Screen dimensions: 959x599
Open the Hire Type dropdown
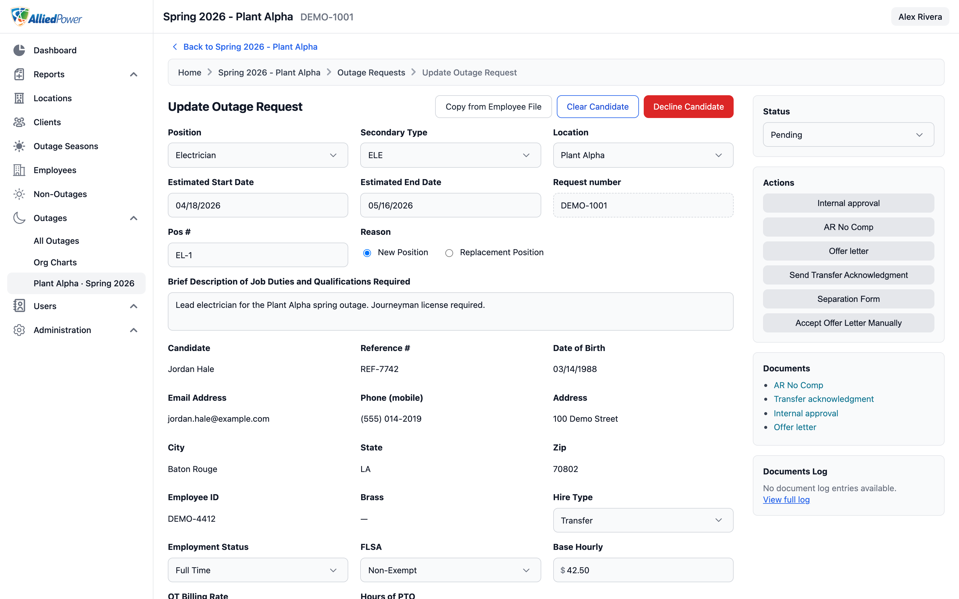643,520
